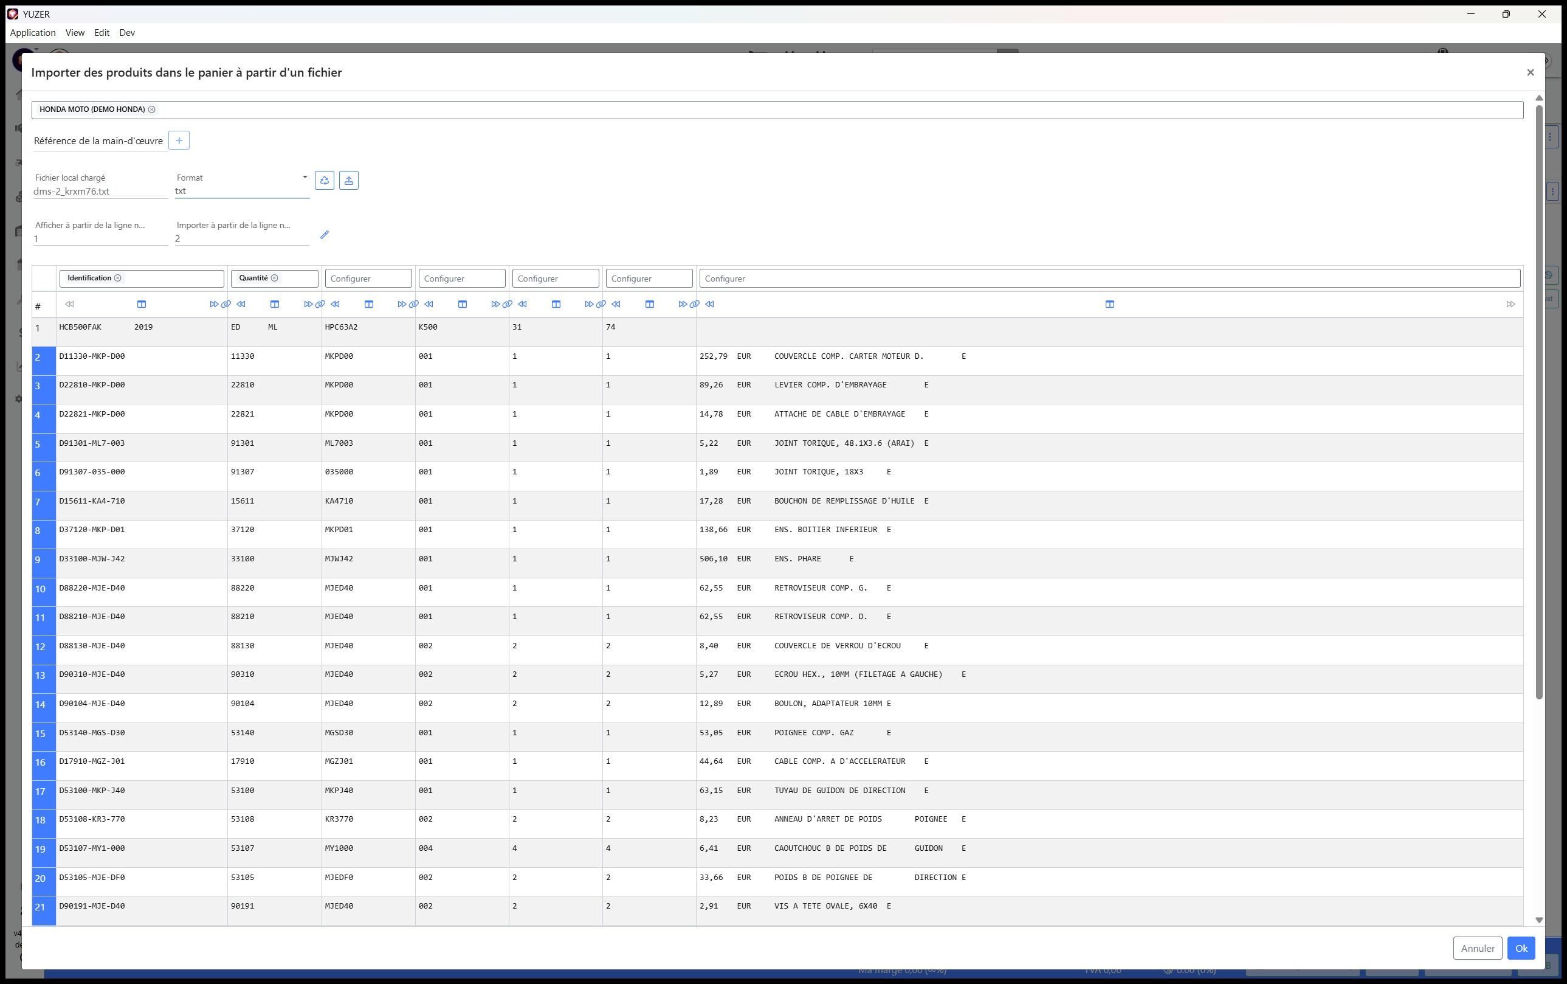Click the upload file icon next to Format
The image size is (1567, 984).
(x=349, y=180)
